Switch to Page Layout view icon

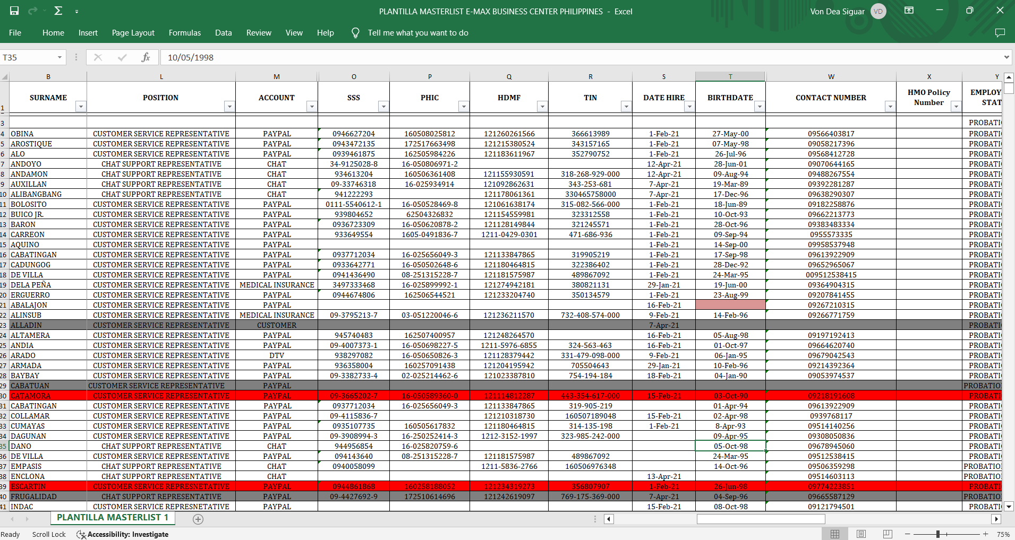[x=861, y=534]
